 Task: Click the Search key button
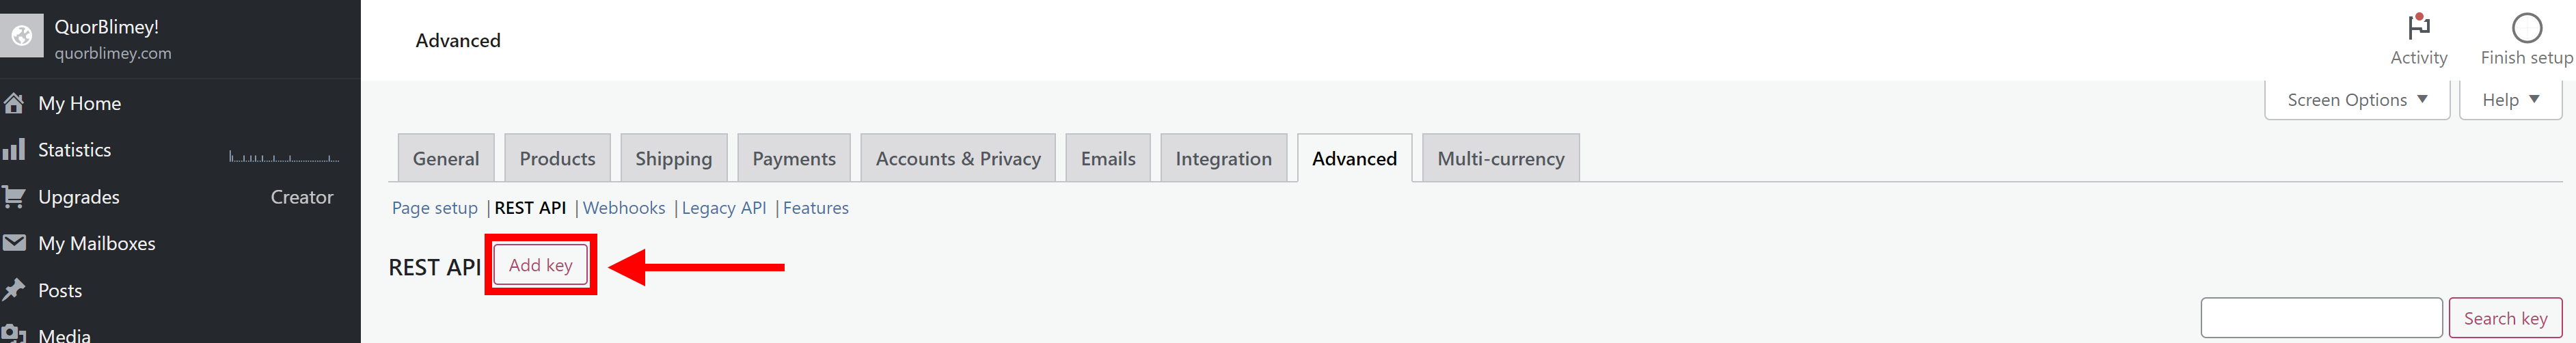click(x=2505, y=318)
